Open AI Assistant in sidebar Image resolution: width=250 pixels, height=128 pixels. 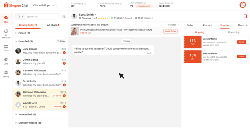6,34
